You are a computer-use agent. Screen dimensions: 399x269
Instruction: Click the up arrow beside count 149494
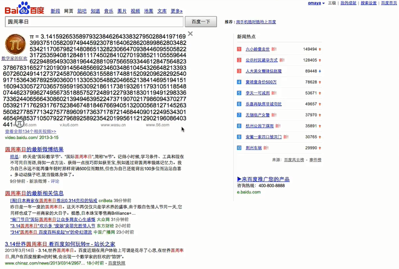320,49
